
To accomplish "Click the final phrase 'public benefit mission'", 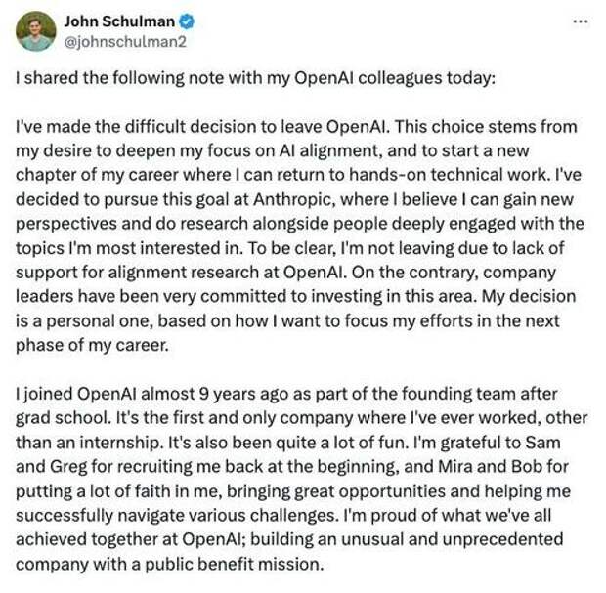I will coord(235,565).
